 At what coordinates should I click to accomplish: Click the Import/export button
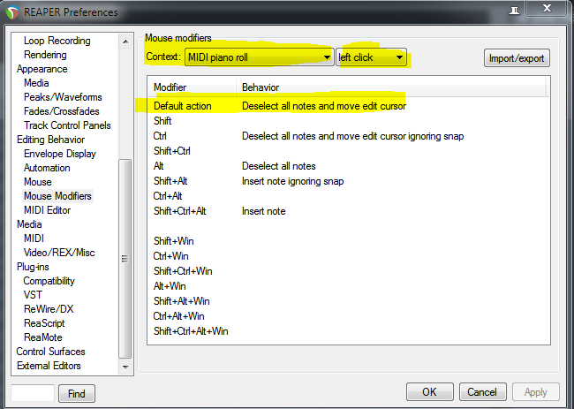click(x=517, y=58)
